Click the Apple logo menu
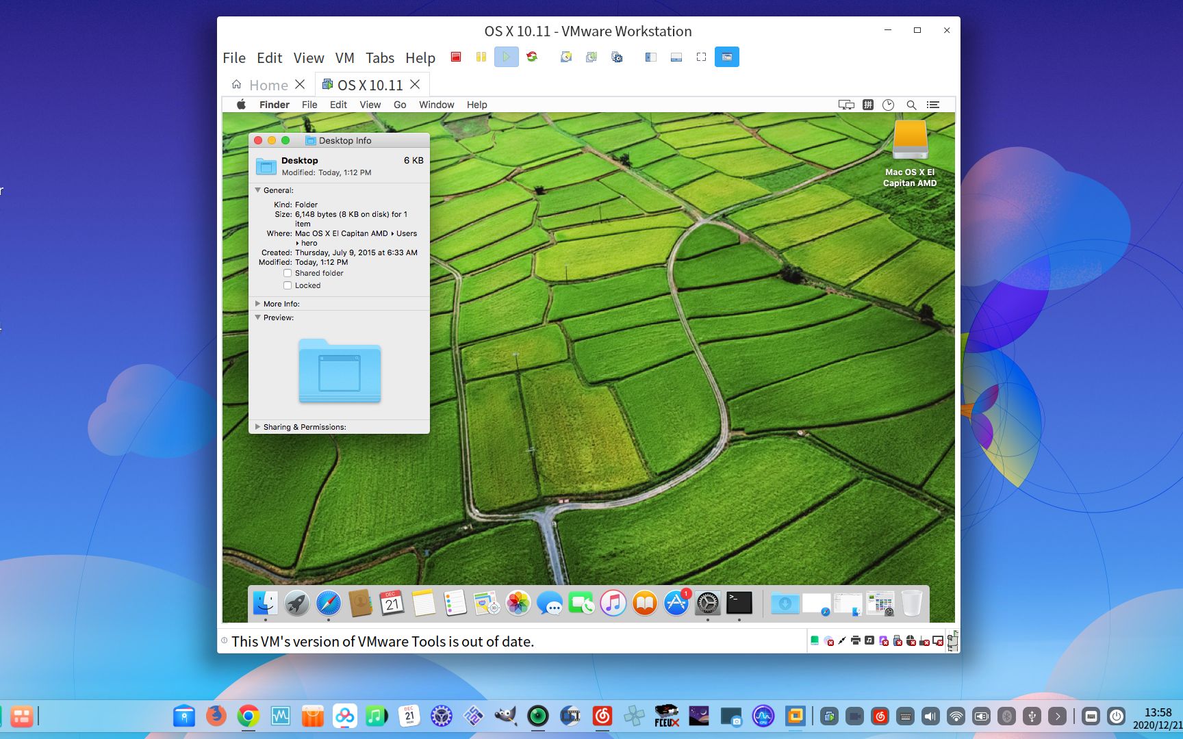 [241, 105]
